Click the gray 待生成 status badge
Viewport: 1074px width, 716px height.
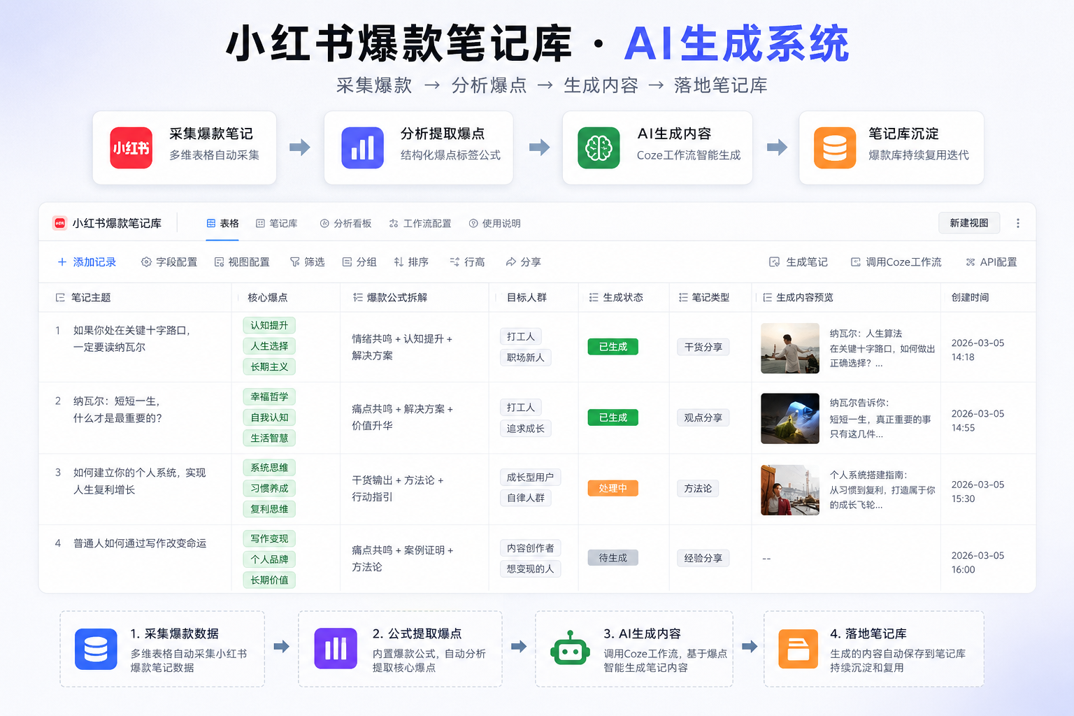[613, 558]
